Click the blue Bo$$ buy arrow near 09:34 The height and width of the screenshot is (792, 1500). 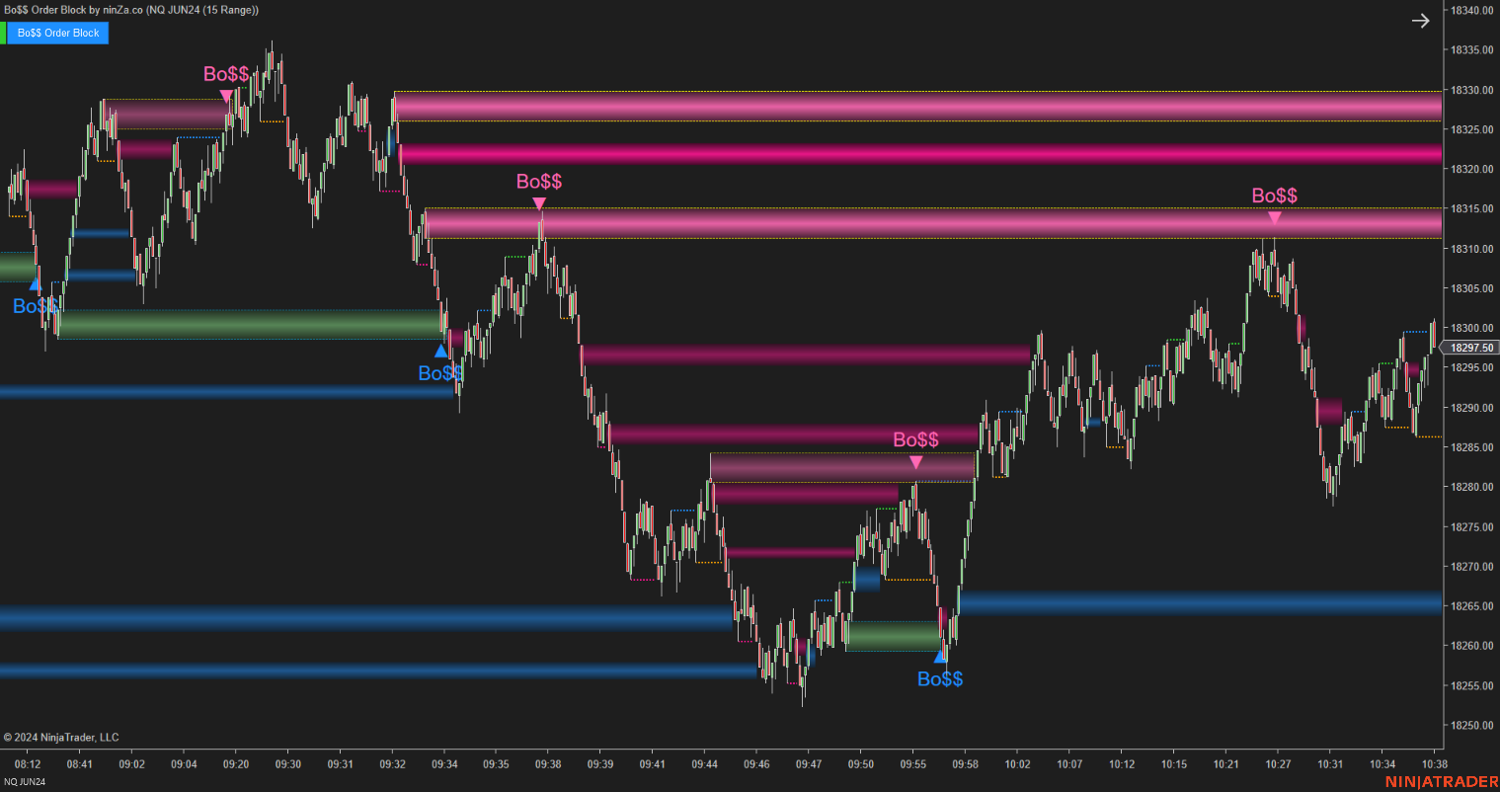point(440,351)
